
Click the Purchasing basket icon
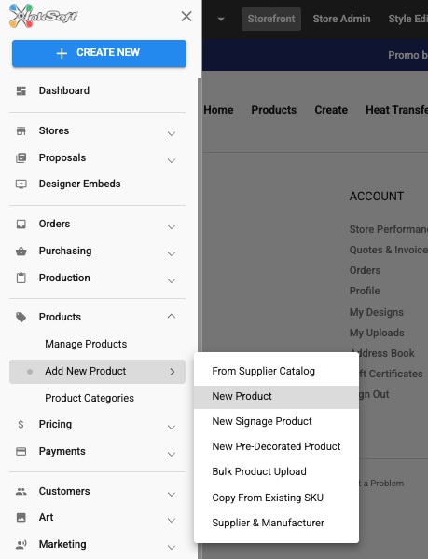pyautogui.click(x=21, y=251)
